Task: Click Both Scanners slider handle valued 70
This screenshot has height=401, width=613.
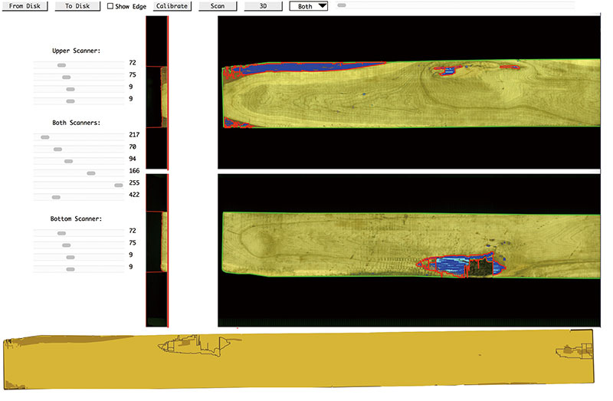Action: (57, 150)
